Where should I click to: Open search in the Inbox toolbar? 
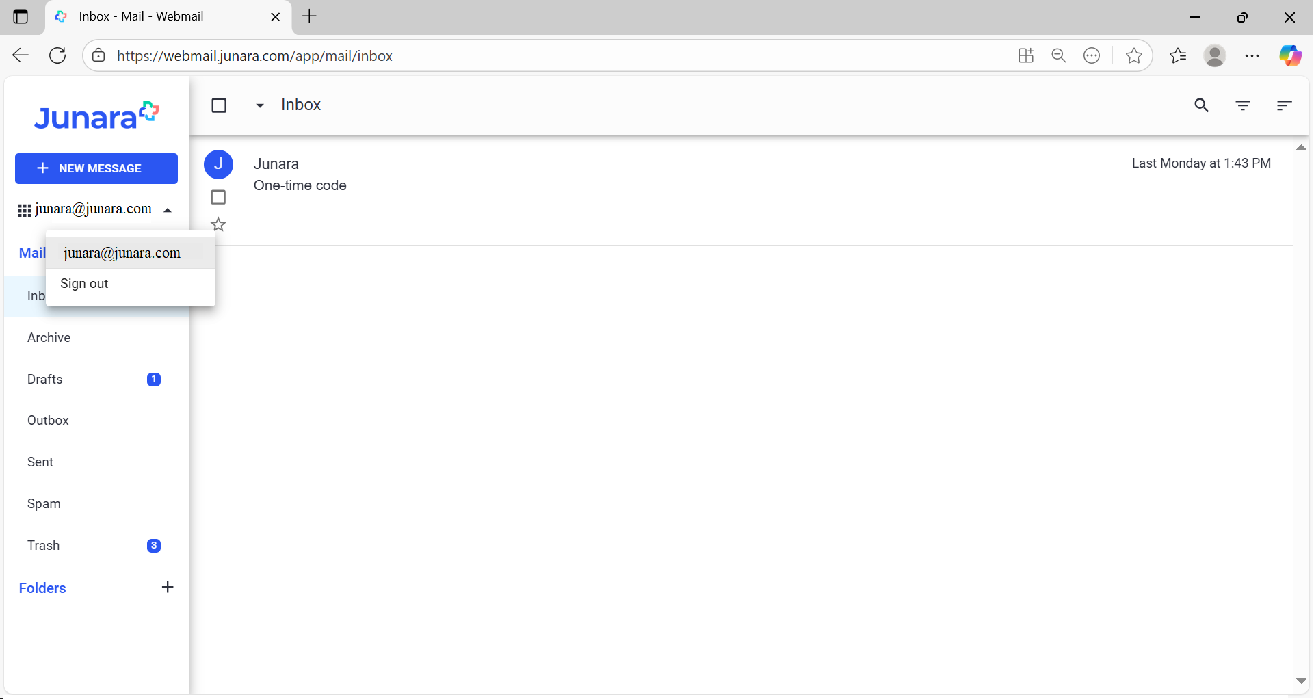1202,105
